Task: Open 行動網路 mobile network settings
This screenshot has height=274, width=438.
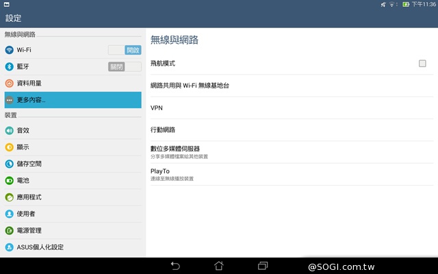Action: (292, 130)
